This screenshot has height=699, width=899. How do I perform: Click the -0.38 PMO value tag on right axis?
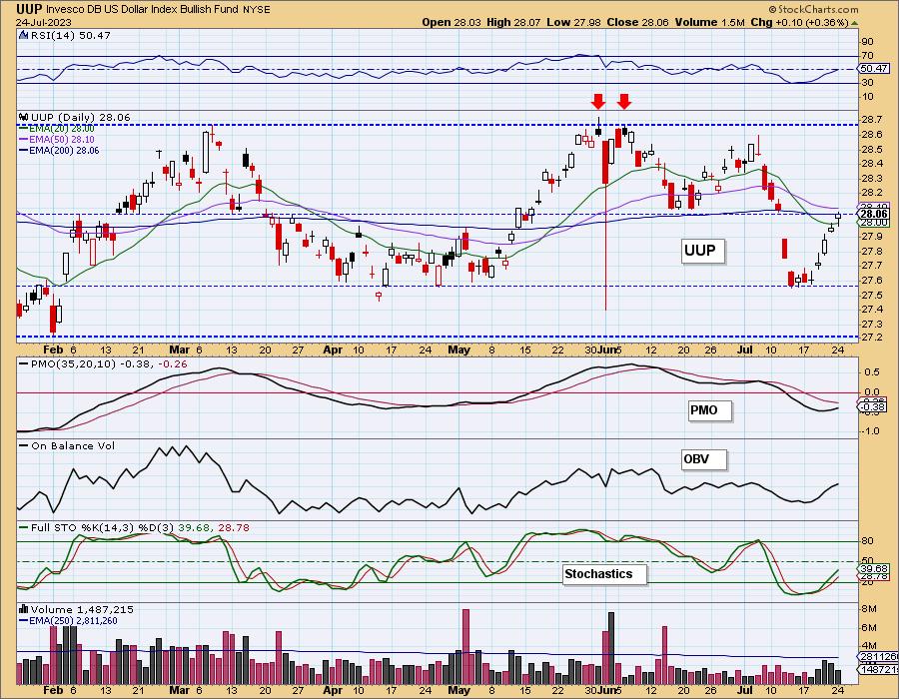[x=874, y=407]
